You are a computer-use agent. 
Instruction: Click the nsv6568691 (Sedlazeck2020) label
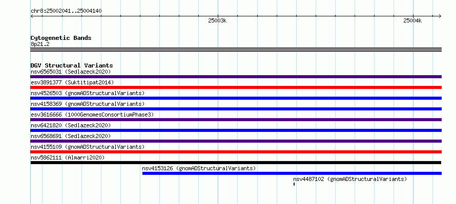click(x=71, y=136)
